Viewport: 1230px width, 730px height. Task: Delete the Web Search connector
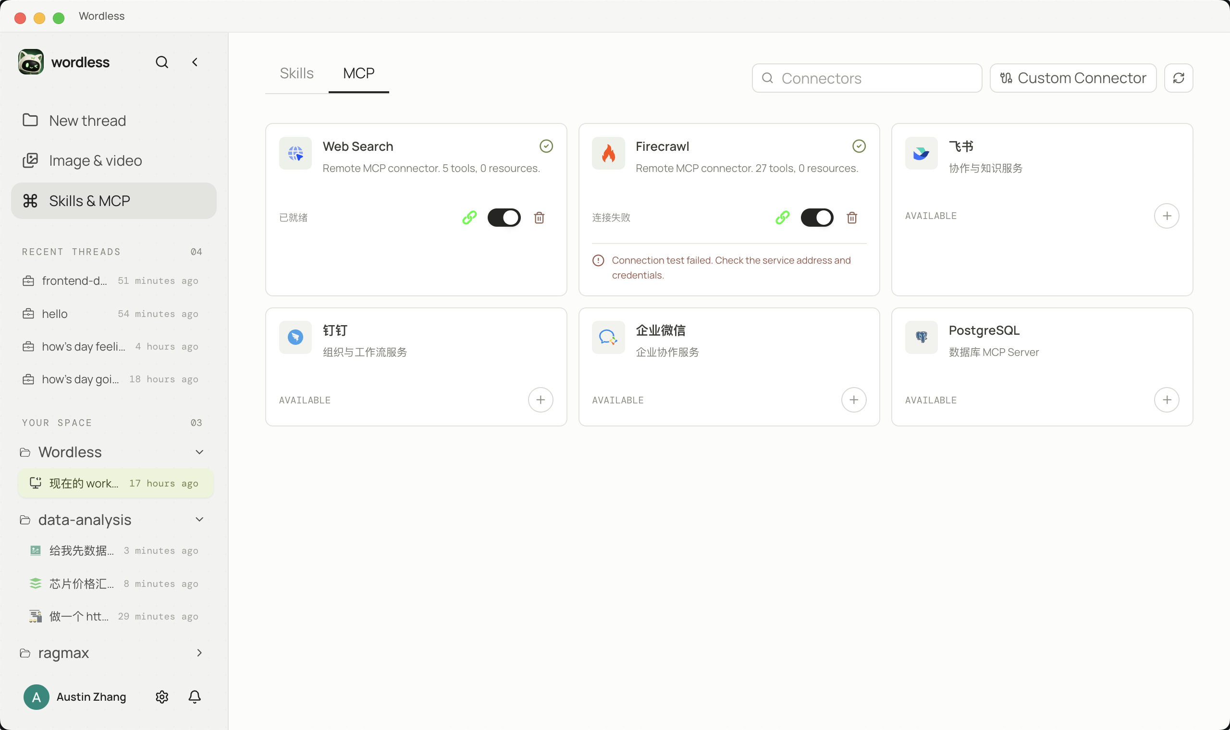pyautogui.click(x=539, y=218)
